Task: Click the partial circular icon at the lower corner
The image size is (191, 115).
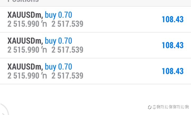Action: [x=4, y=109]
